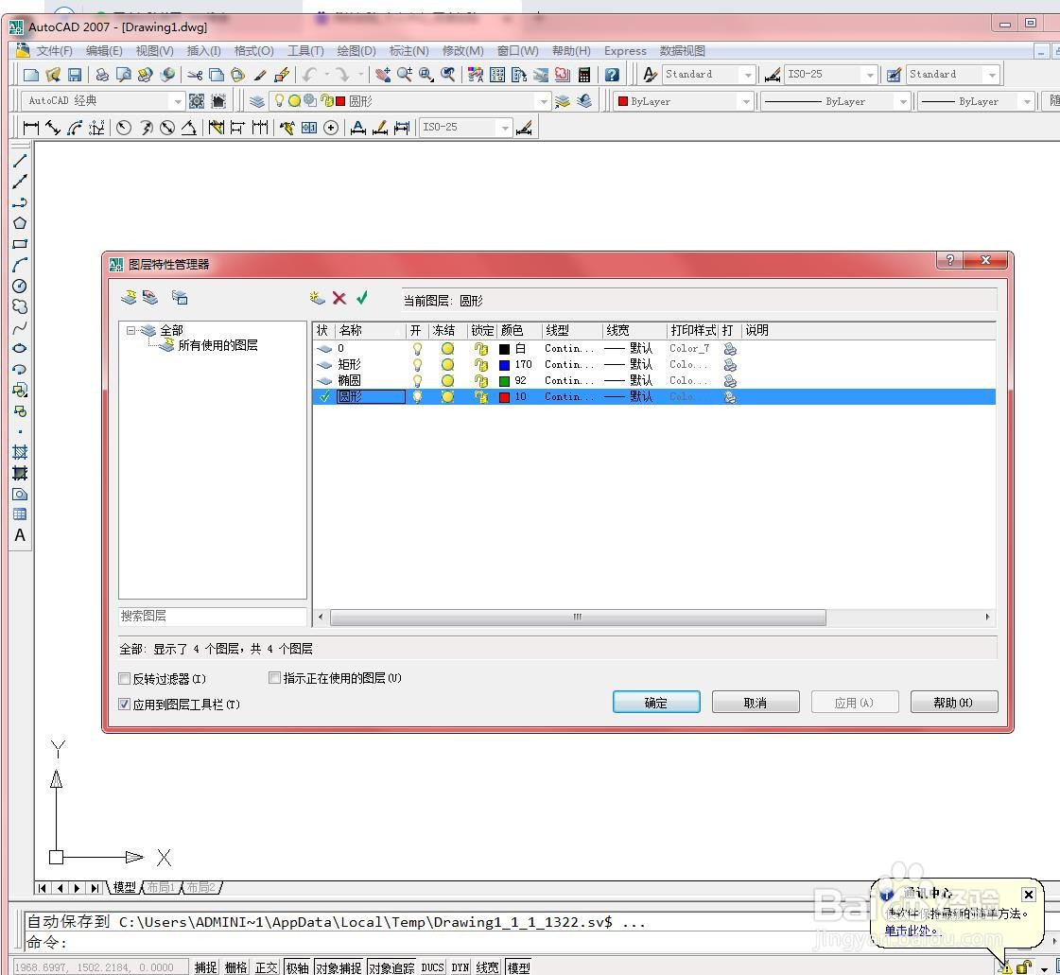Click the Zoom Realtime magnifier icon
Viewport: 1060px width, 975px height.
coord(405,75)
